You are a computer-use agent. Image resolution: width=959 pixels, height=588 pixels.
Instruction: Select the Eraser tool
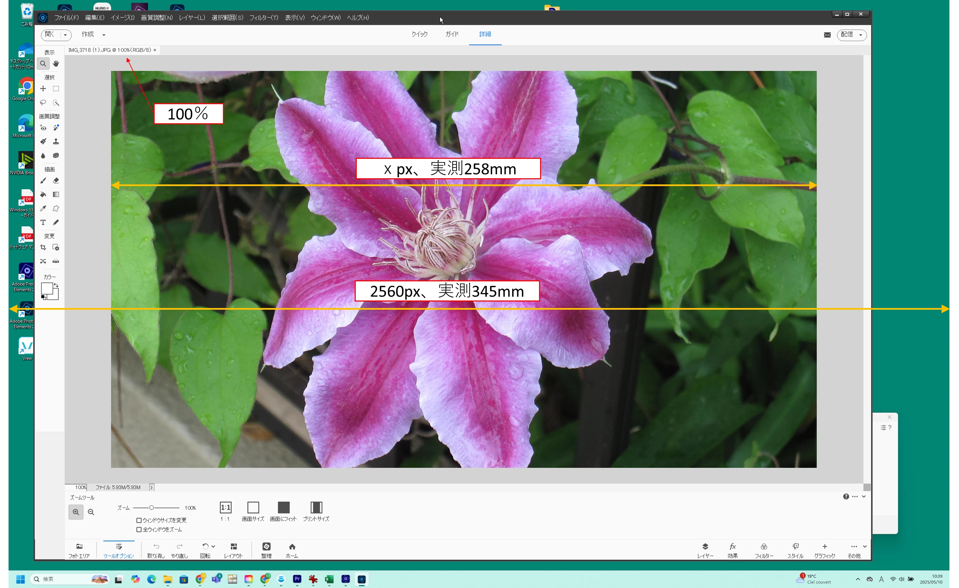click(x=56, y=181)
